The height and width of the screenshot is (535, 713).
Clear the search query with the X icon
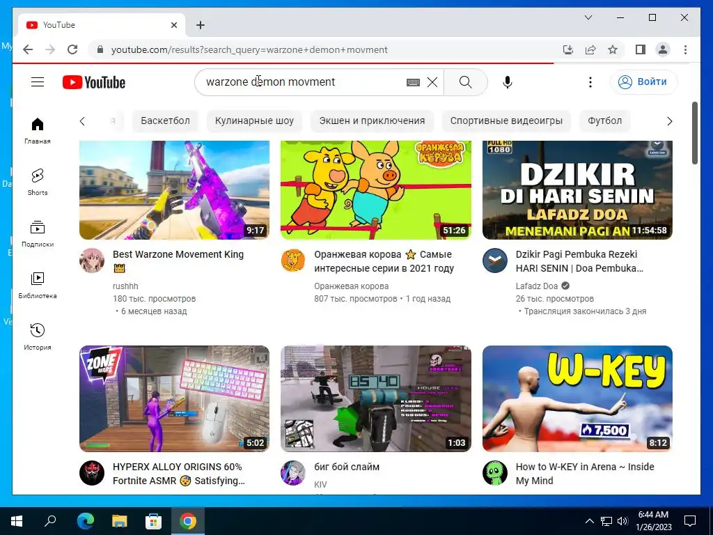(x=432, y=82)
